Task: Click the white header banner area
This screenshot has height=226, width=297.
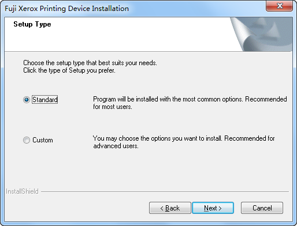Action: pos(117,34)
